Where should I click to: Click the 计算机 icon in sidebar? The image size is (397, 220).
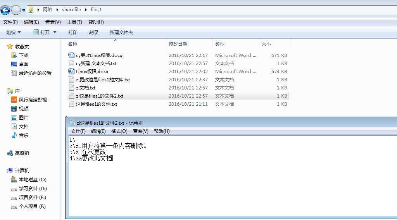(x=10, y=171)
